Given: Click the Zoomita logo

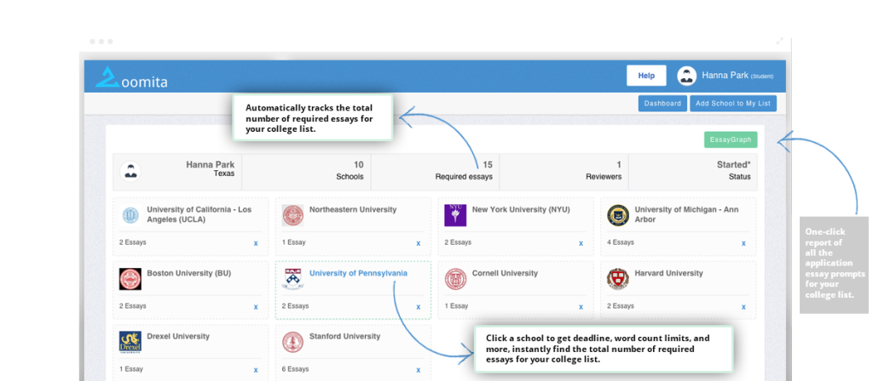Looking at the screenshot, I should click(x=131, y=77).
